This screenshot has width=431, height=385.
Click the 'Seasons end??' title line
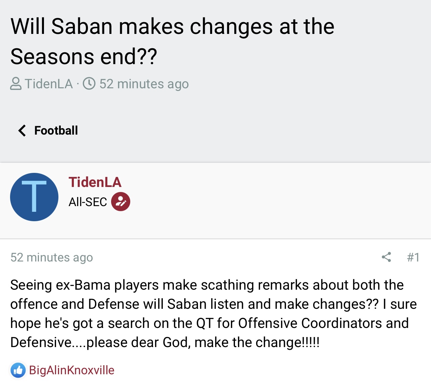(84, 56)
